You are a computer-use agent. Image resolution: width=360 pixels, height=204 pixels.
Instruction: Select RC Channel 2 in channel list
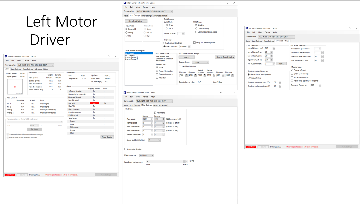[138, 55]
